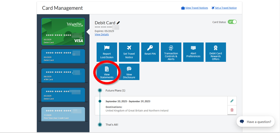Select the second Debit Card expiring 05/2029

(63, 56)
